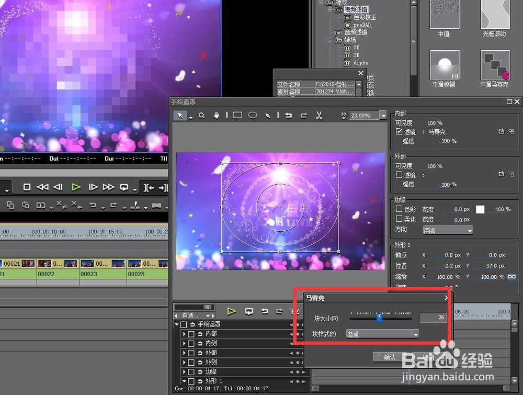Click redo in mask keyframe panel
This screenshot has height=395, width=523.
click(279, 311)
